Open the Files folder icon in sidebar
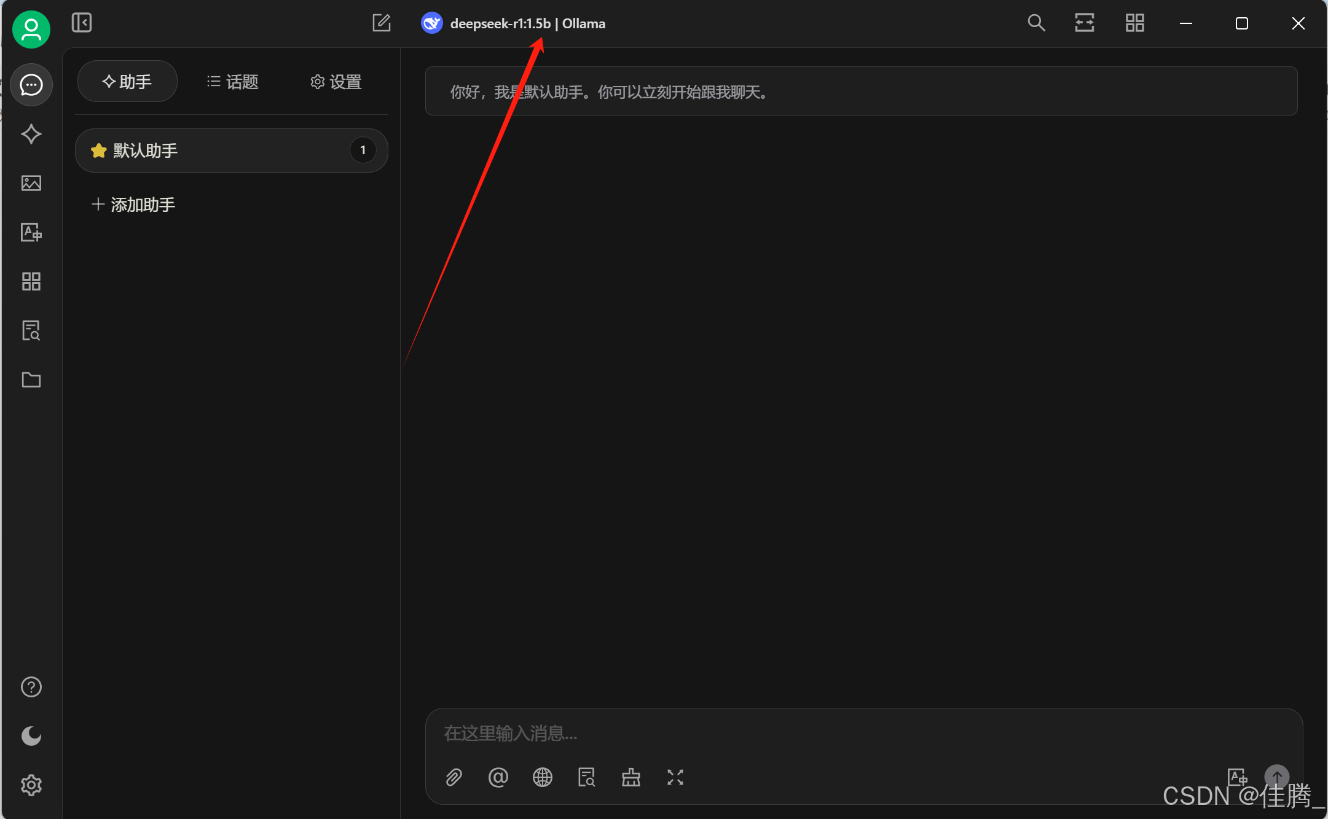 pyautogui.click(x=31, y=380)
